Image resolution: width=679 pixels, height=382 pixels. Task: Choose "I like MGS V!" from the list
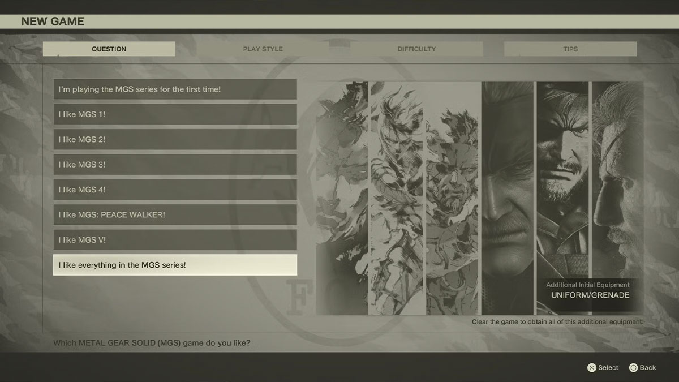(x=175, y=239)
